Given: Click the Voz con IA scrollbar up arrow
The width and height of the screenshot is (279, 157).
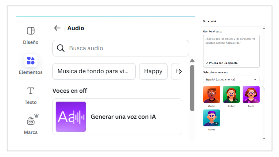Looking at the screenshot, I should [264, 28].
